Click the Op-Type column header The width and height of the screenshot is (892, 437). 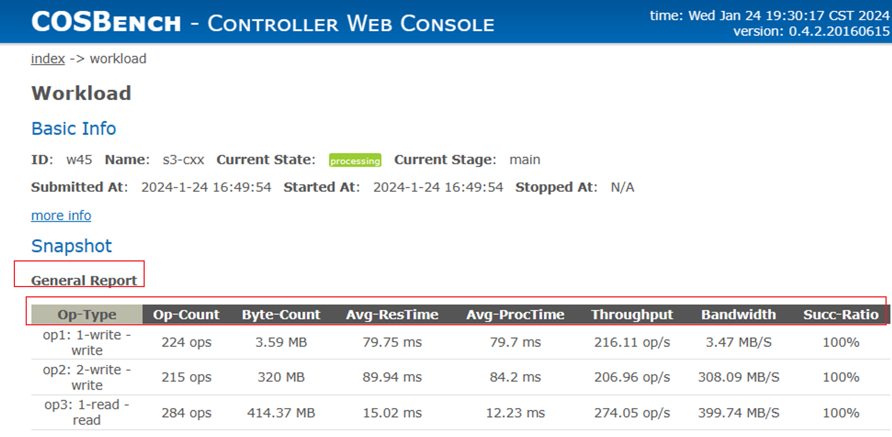87,315
